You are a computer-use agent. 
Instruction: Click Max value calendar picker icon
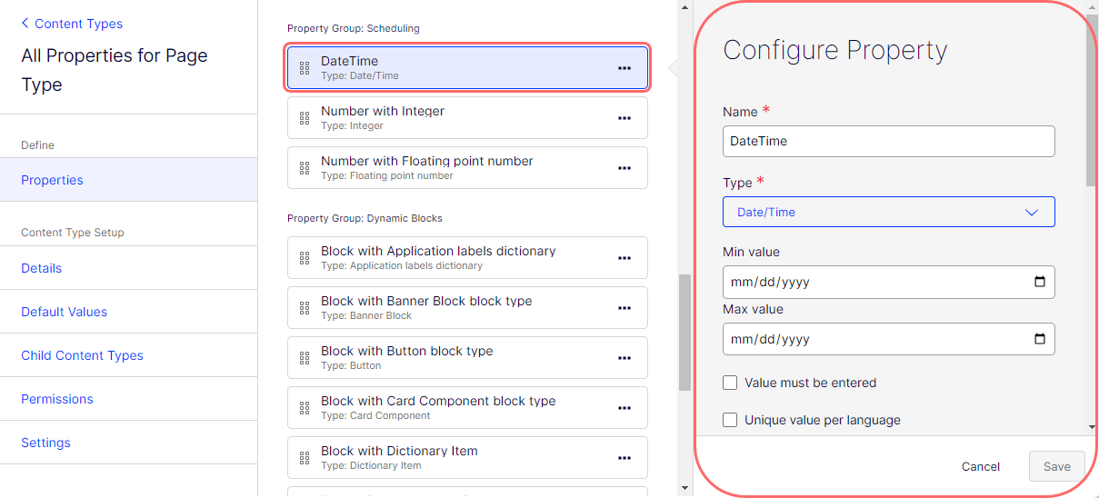tap(1040, 339)
